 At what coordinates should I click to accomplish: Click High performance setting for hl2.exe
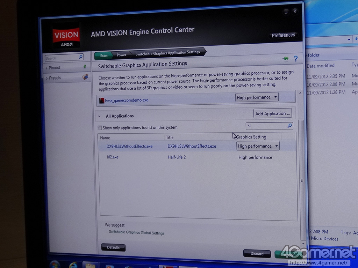[255, 157]
